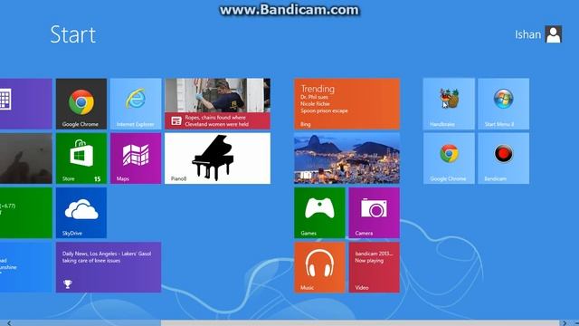Click the Ishan user name
Viewport: 579px width, 326px height.
coord(527,34)
